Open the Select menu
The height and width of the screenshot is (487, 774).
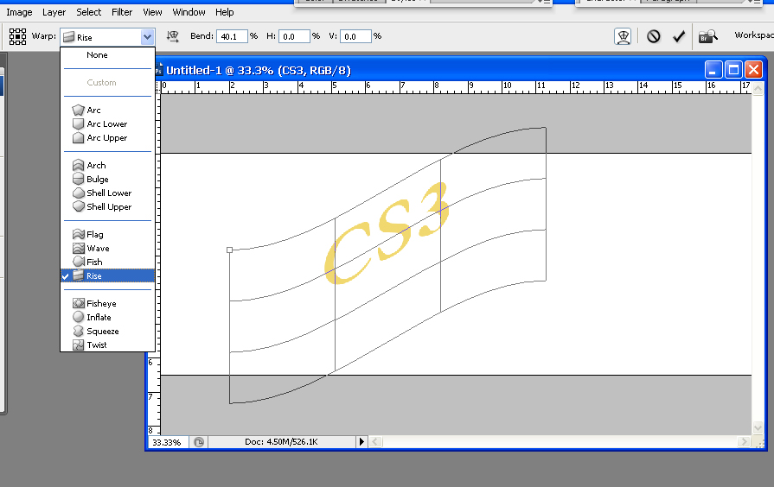[89, 12]
